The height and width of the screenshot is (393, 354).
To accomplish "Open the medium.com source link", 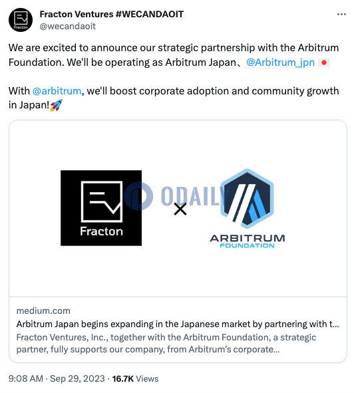I will 43,311.
